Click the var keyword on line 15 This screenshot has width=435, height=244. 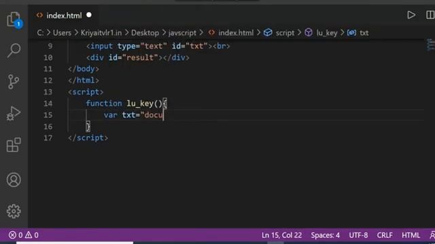tap(110, 115)
